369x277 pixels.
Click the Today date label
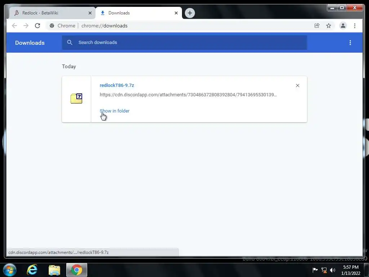pos(69,66)
